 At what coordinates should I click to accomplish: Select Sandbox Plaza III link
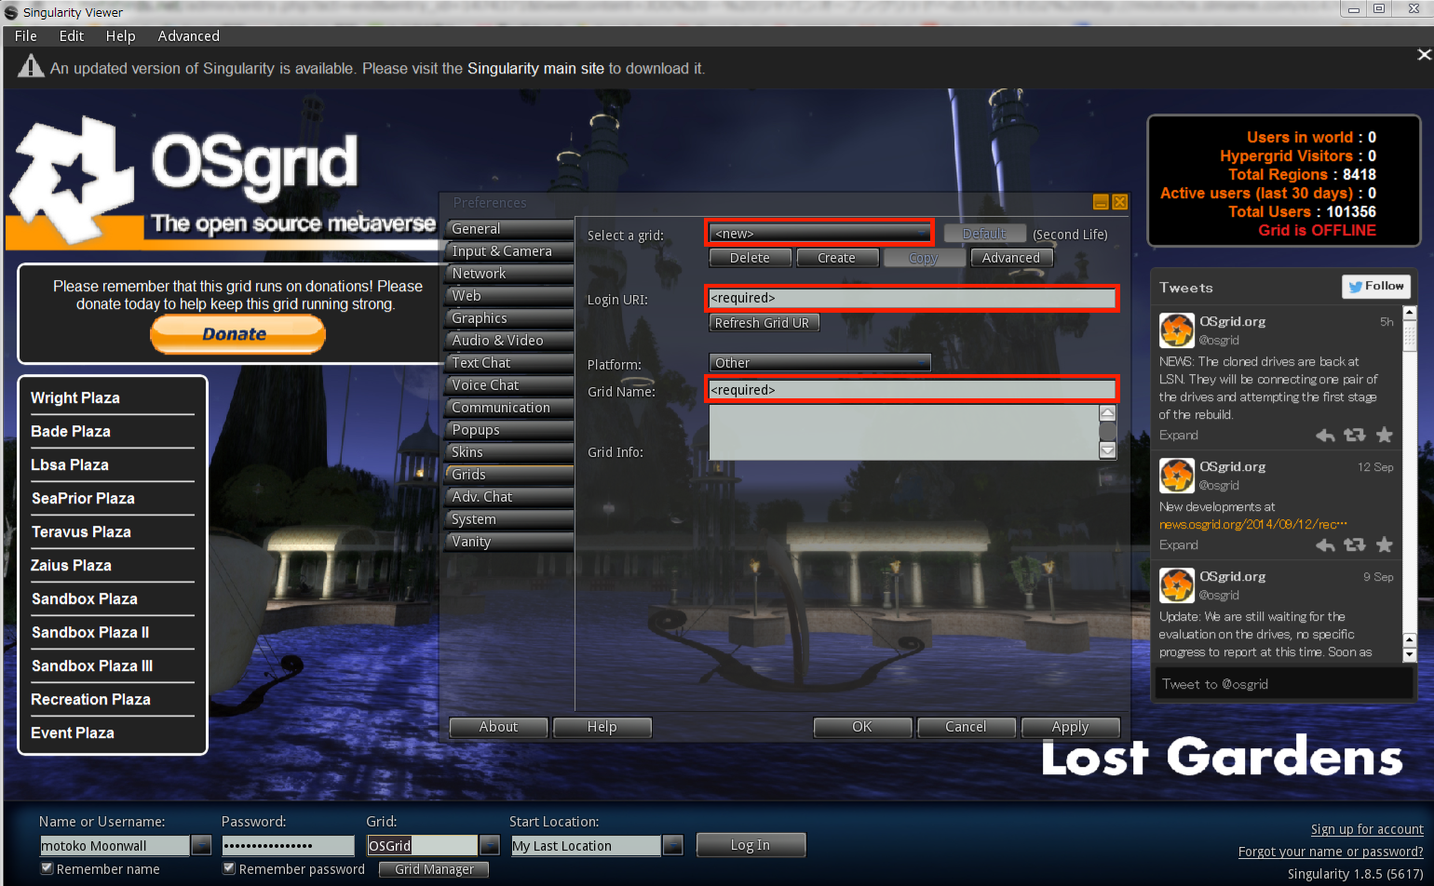click(x=92, y=666)
